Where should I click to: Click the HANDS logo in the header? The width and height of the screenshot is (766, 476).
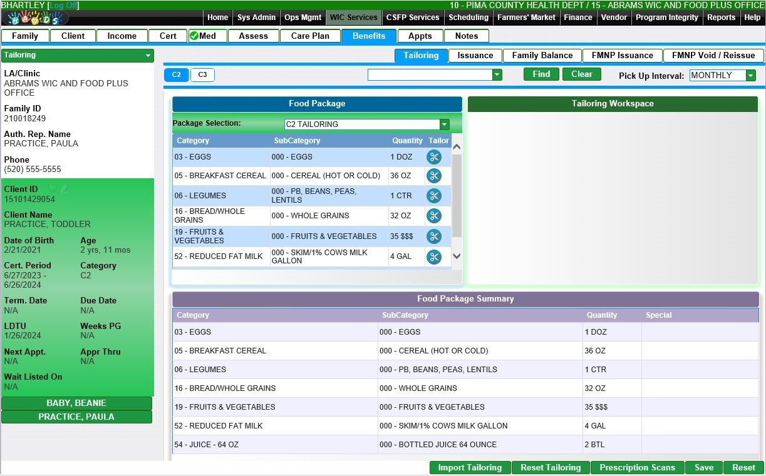click(x=34, y=18)
